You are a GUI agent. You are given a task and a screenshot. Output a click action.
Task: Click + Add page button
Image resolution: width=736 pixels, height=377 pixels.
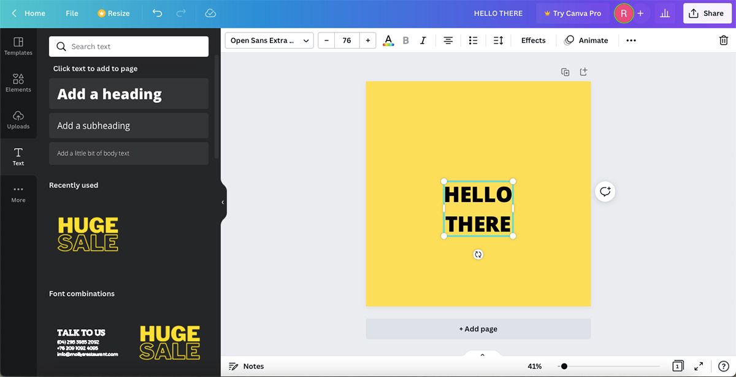[478, 329]
